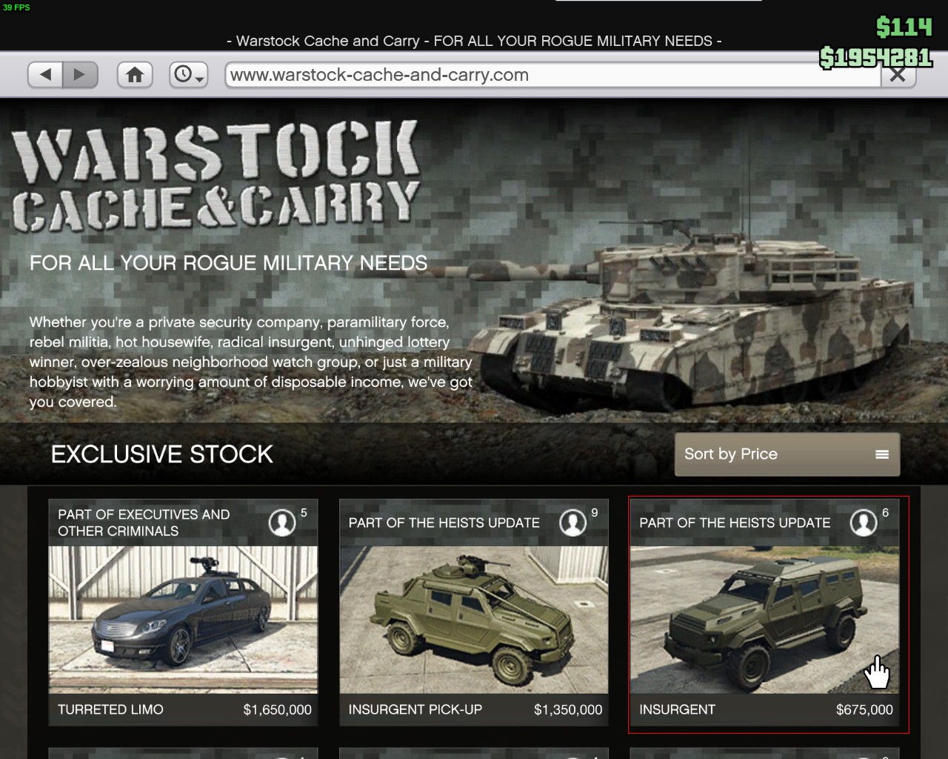Click the player count icon on Insurgent card
The image size is (948, 759).
[864, 523]
